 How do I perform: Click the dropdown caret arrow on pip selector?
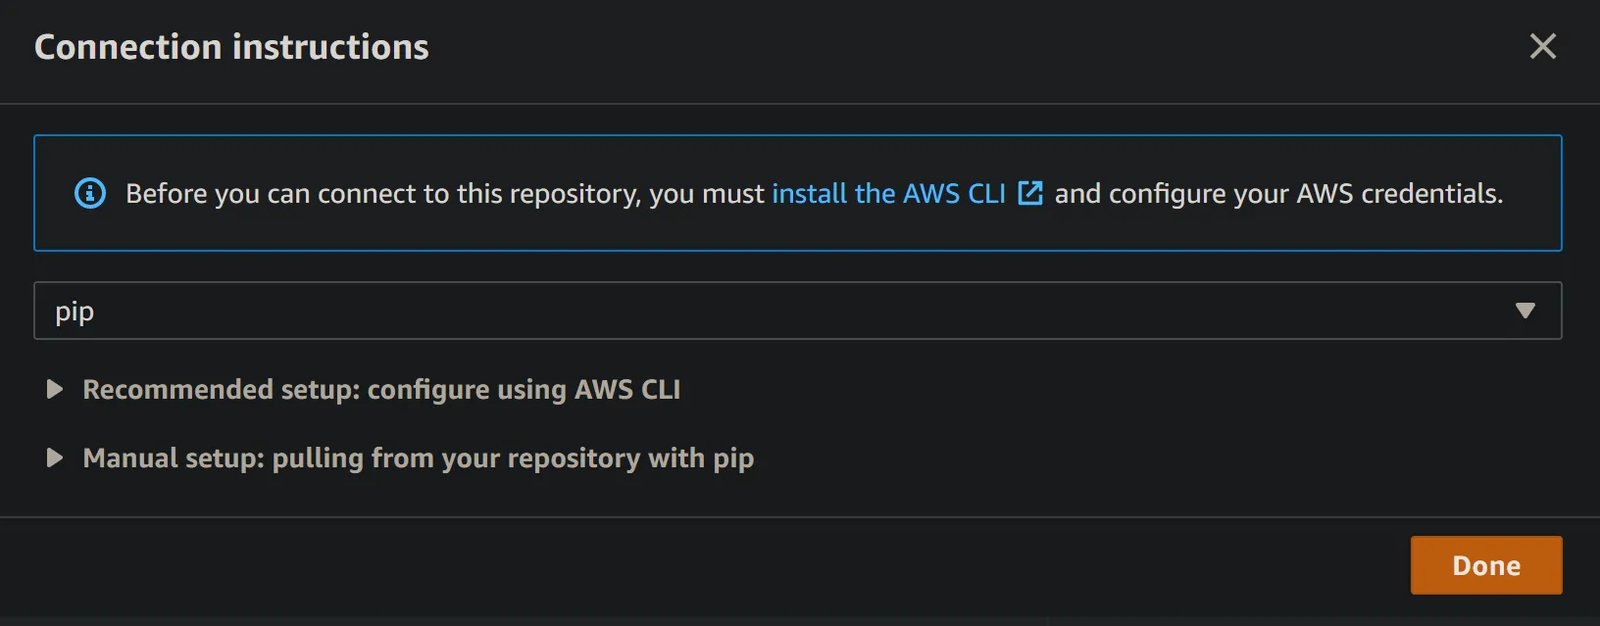1525,311
